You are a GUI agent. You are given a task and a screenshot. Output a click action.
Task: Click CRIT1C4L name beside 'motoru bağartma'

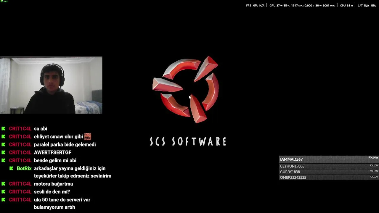click(20, 184)
